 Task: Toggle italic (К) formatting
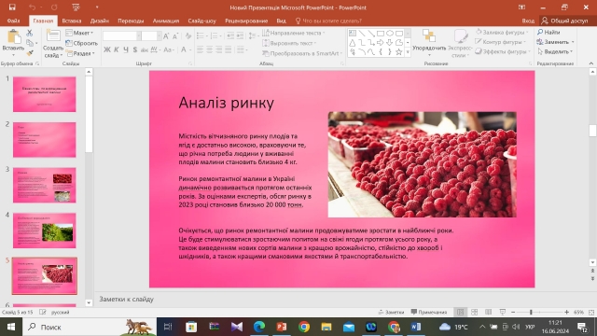point(116,49)
